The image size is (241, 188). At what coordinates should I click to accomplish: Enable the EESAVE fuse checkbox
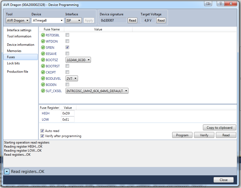click(67, 54)
